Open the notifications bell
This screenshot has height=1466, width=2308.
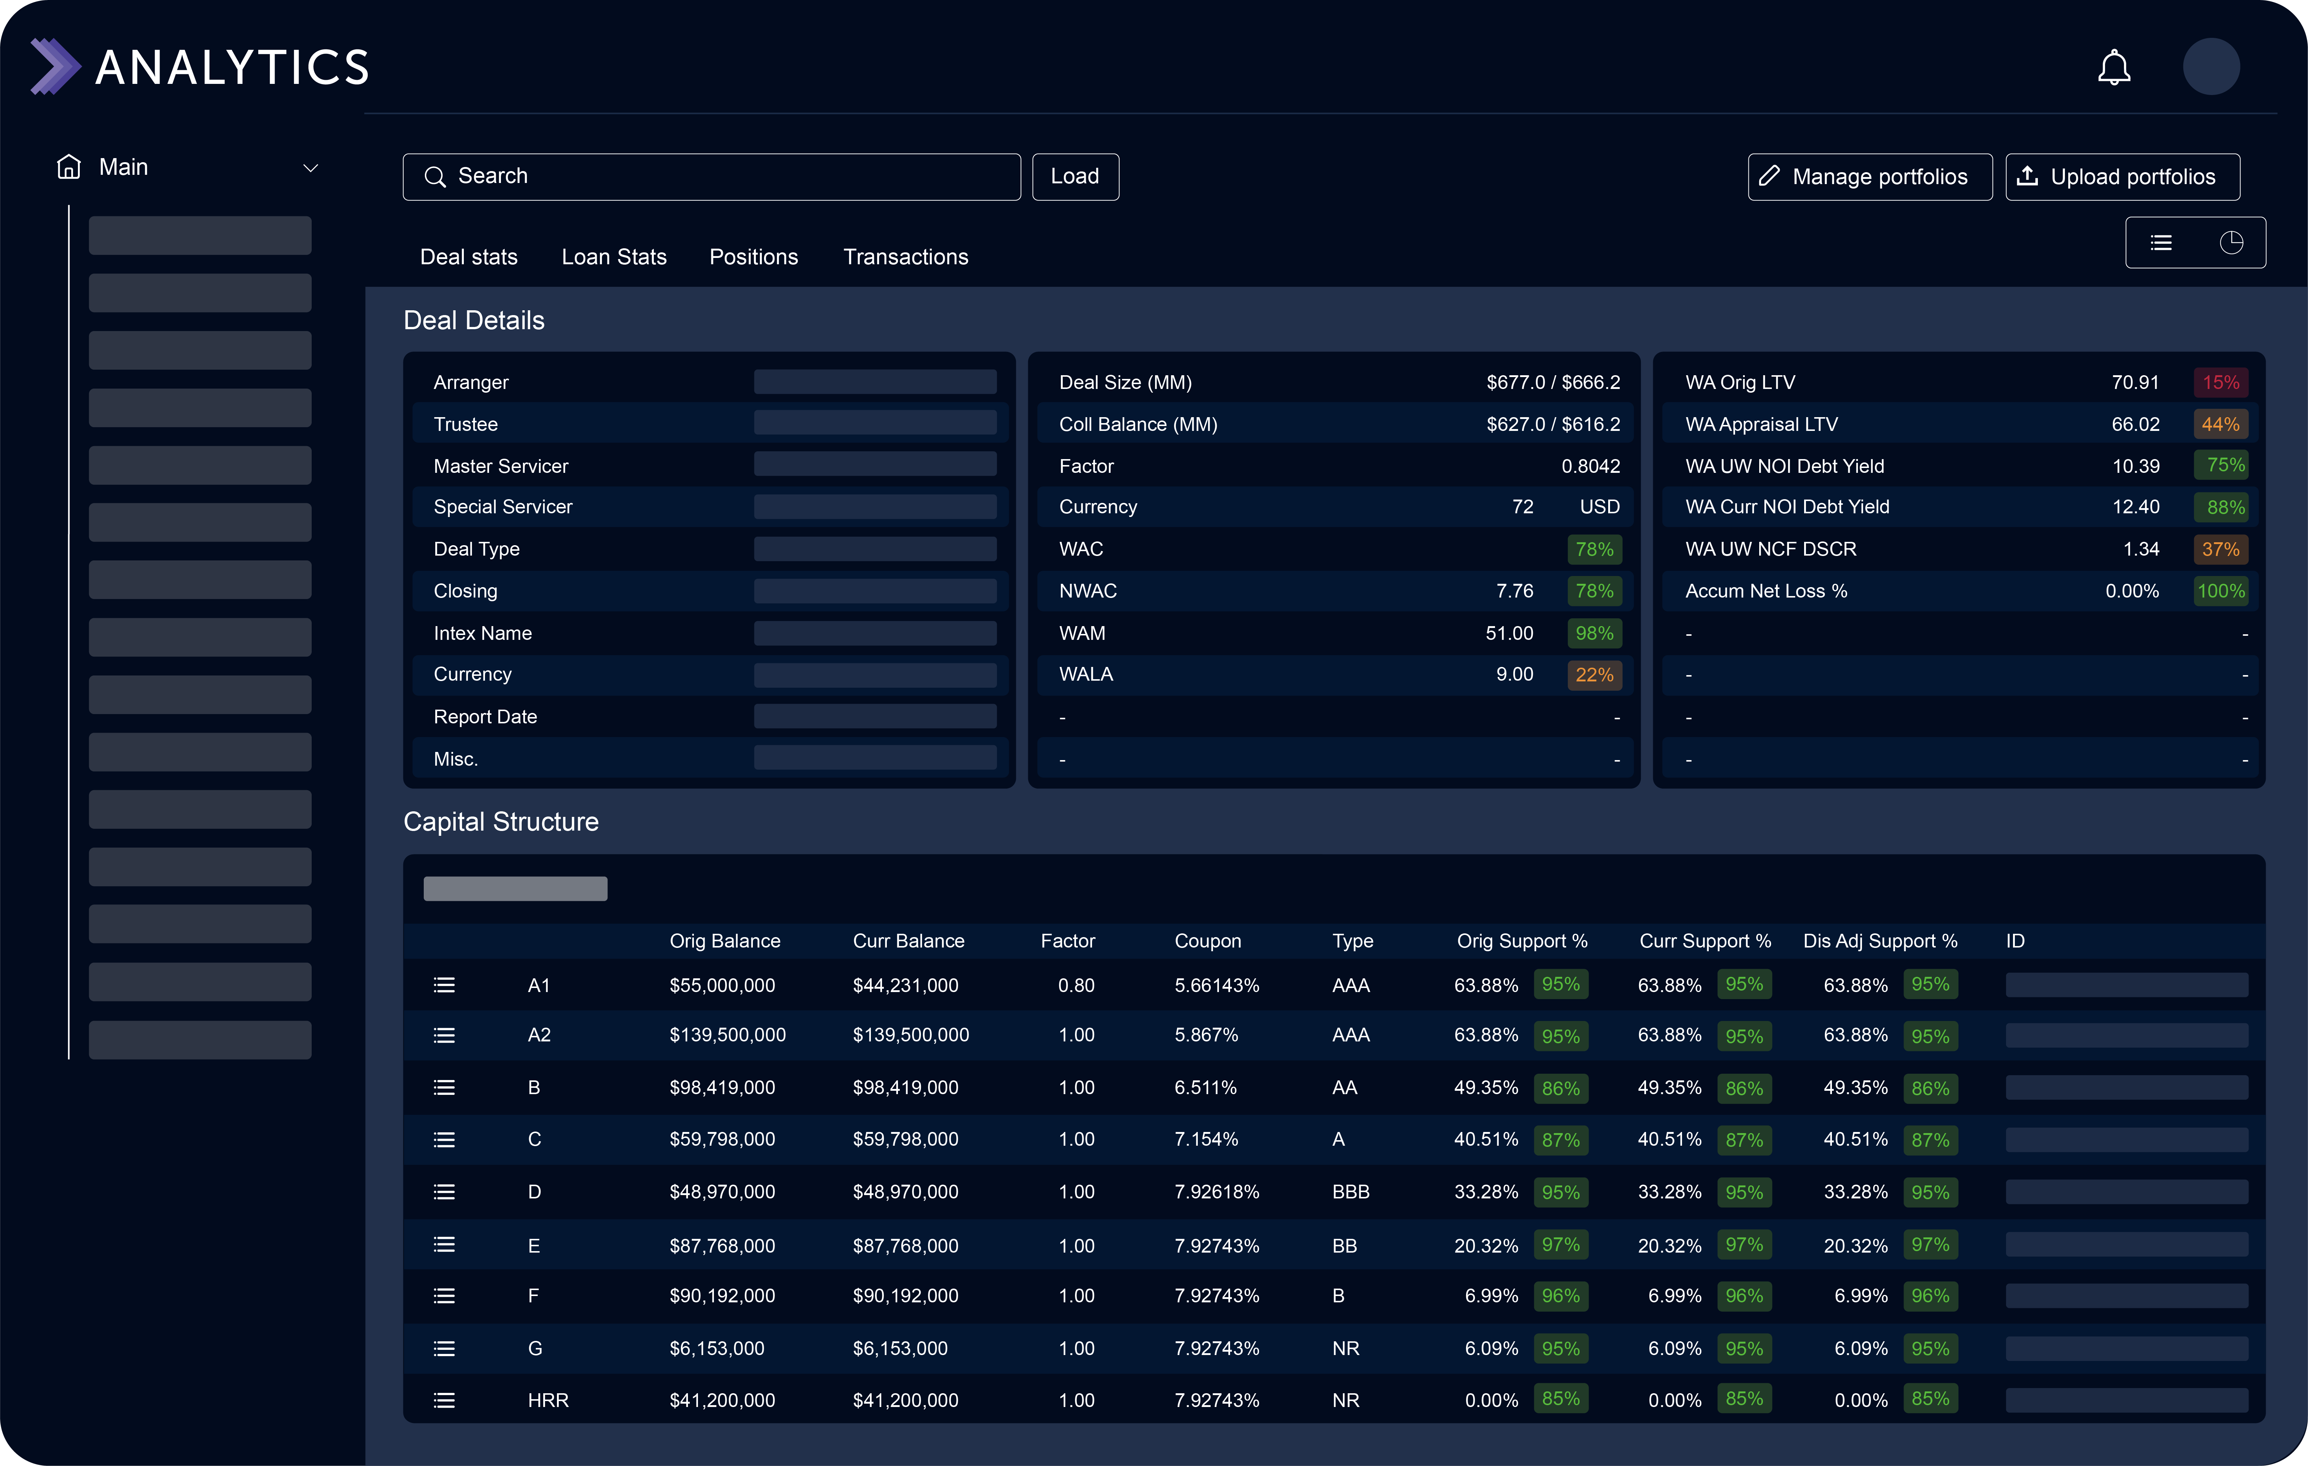tap(2114, 67)
